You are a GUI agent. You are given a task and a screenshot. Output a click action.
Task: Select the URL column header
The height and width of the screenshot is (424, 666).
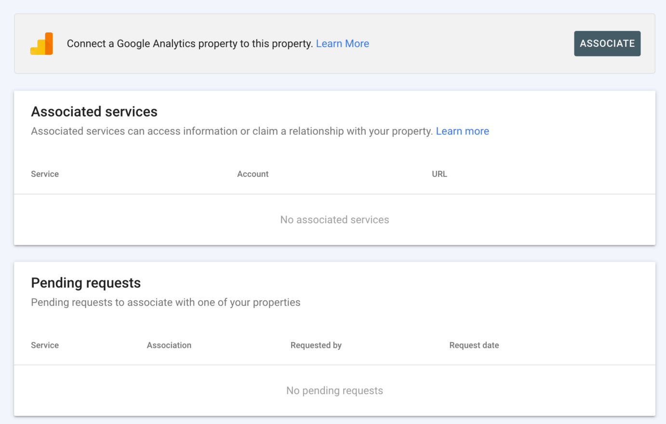(x=439, y=173)
